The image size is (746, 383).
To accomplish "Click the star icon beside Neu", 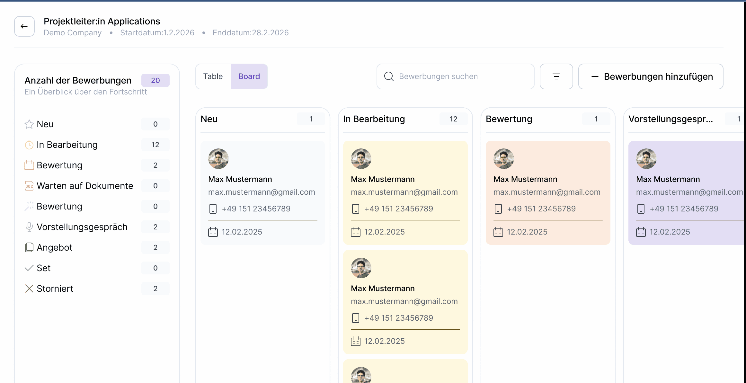I will coord(29,124).
